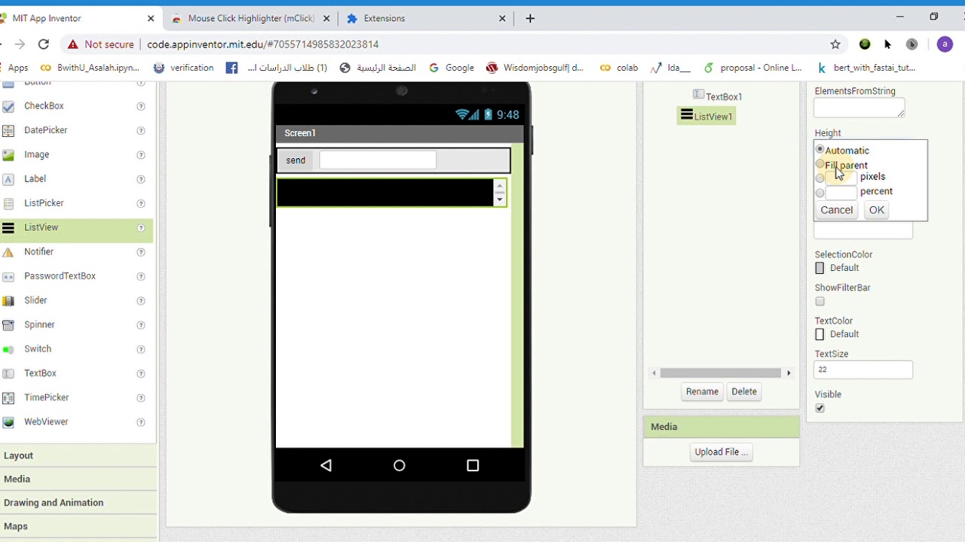Select Fill parent height radio button

click(x=820, y=164)
